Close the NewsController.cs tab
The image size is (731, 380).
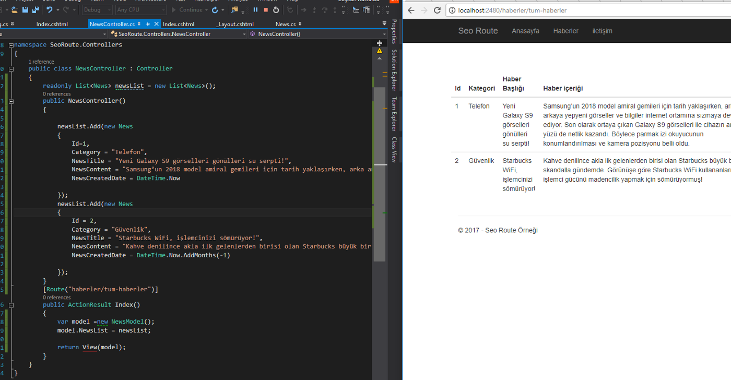(x=156, y=24)
